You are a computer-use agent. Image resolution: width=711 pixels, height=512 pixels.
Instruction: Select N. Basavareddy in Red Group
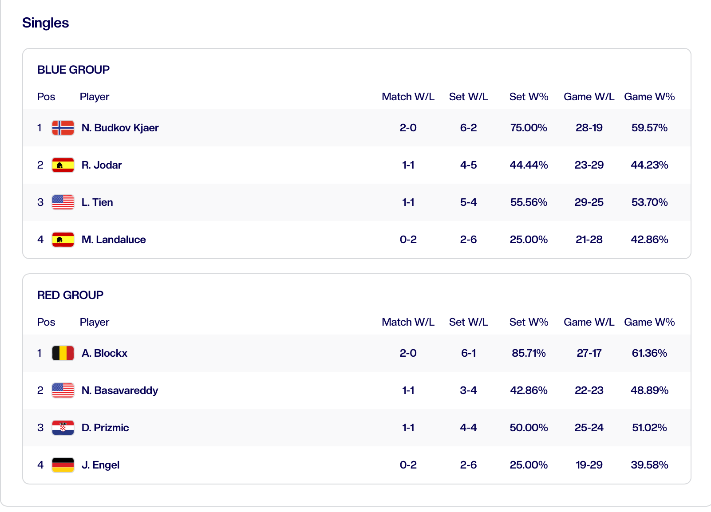tap(120, 390)
